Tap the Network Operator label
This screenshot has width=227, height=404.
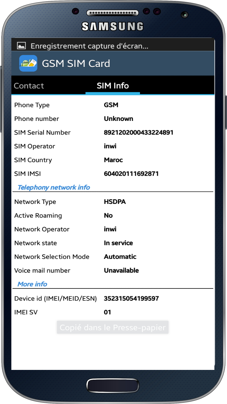click(x=42, y=229)
